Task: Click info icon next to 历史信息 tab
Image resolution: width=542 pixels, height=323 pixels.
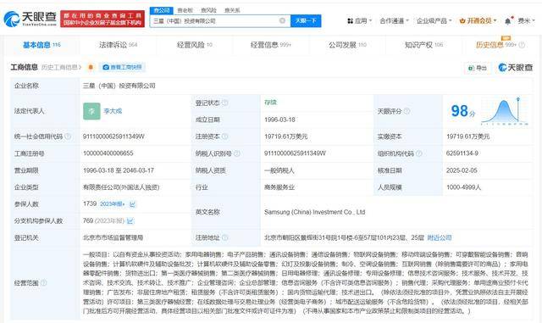Action: pos(522,45)
